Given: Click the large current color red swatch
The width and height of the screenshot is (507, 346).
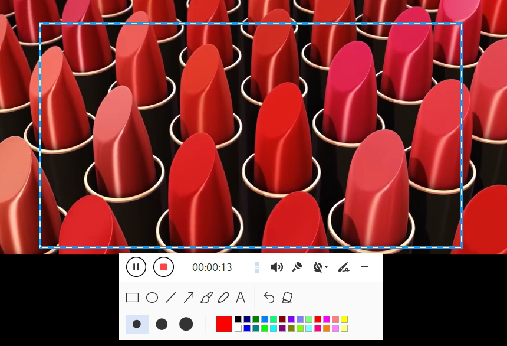Looking at the screenshot, I should [x=224, y=324].
